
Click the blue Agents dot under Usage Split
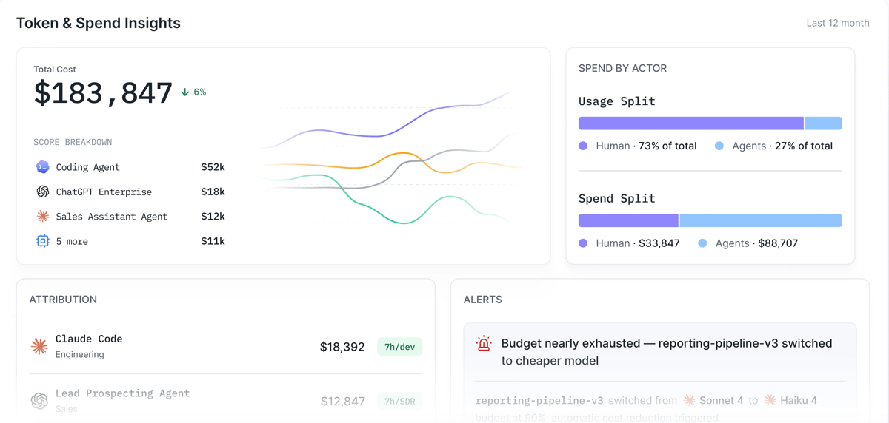(719, 146)
